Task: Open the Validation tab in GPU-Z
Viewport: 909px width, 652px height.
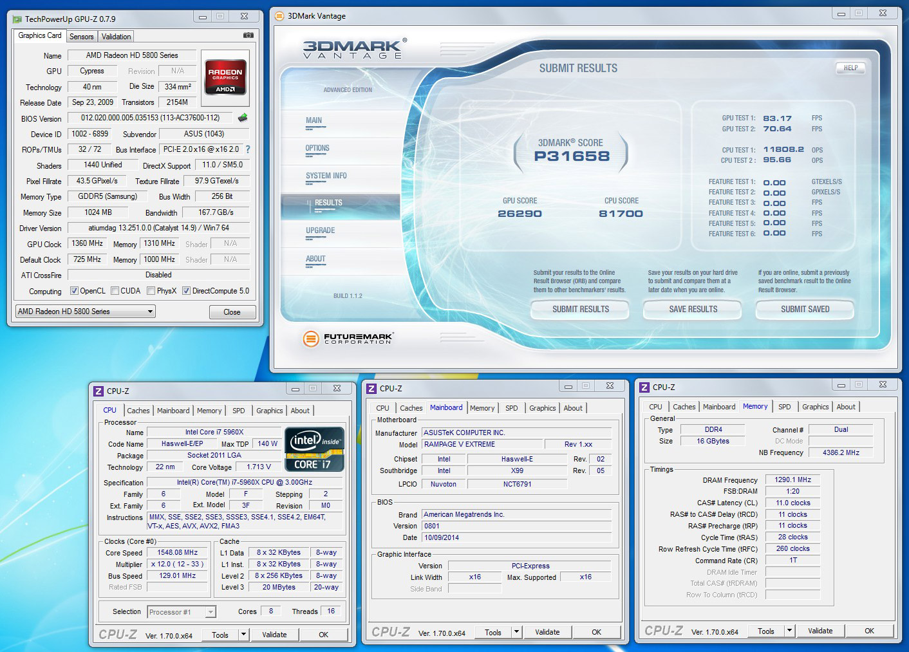Action: click(x=116, y=37)
